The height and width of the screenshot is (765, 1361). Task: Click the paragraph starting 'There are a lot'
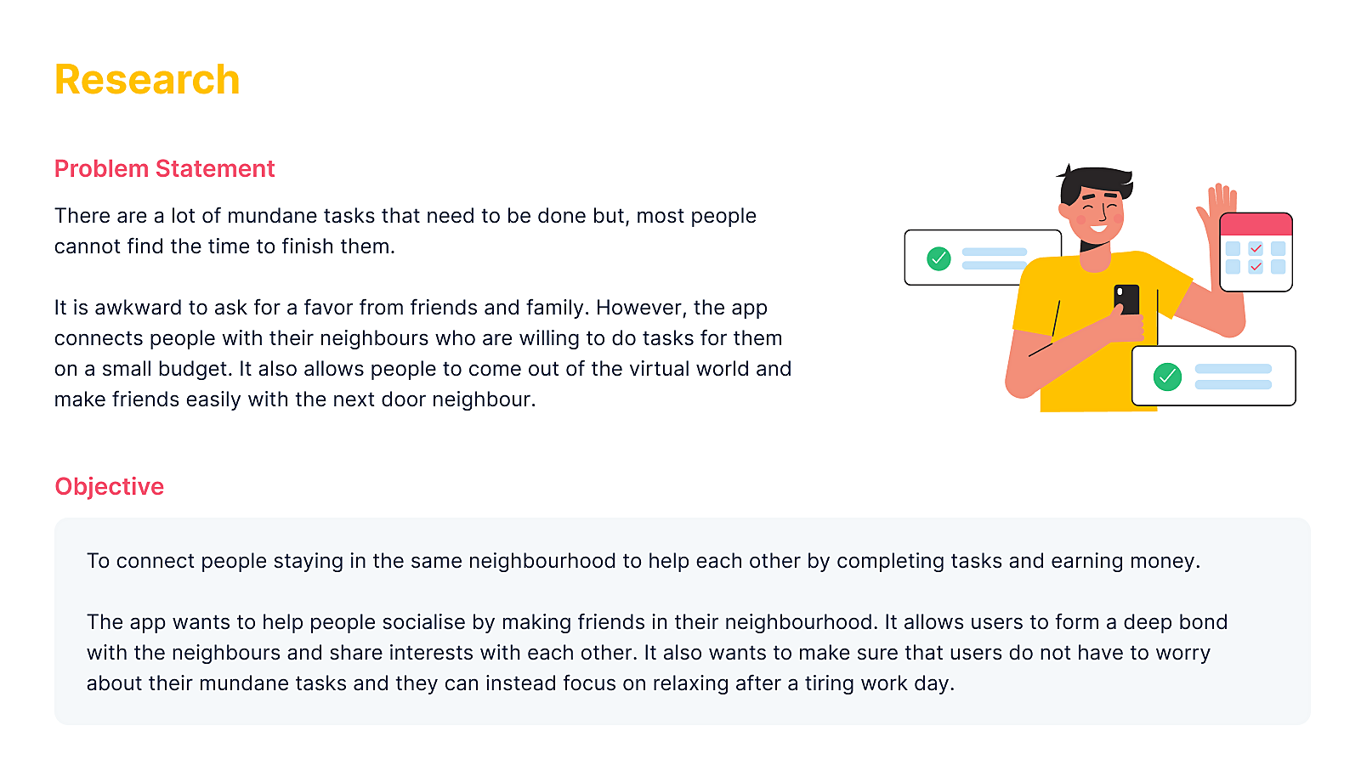[405, 231]
